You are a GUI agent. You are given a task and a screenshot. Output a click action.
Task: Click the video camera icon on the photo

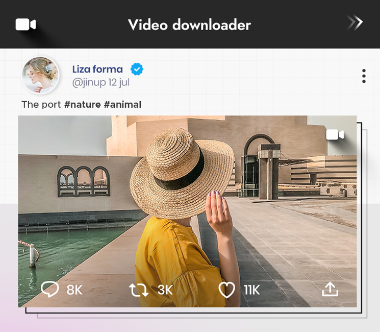335,135
